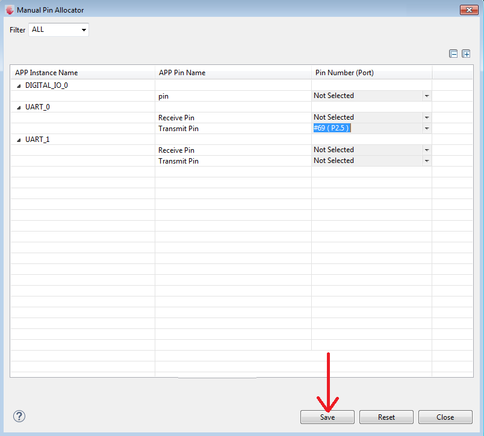
Task: Collapse the UART_0 tree node
Action: (19, 107)
